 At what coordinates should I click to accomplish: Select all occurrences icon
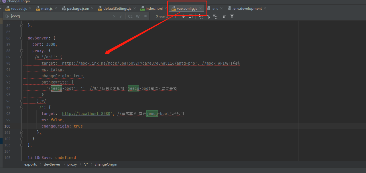point(215,17)
